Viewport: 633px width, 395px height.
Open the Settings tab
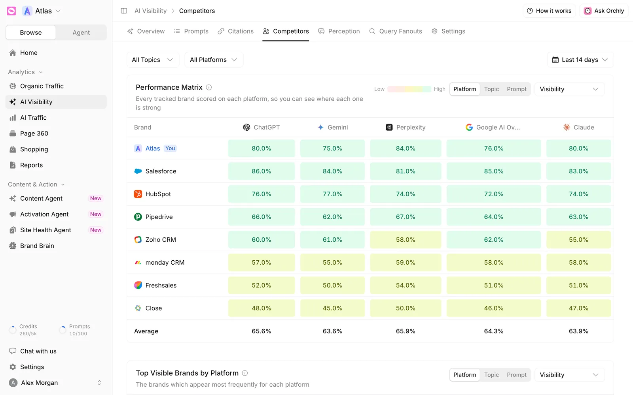coord(448,31)
